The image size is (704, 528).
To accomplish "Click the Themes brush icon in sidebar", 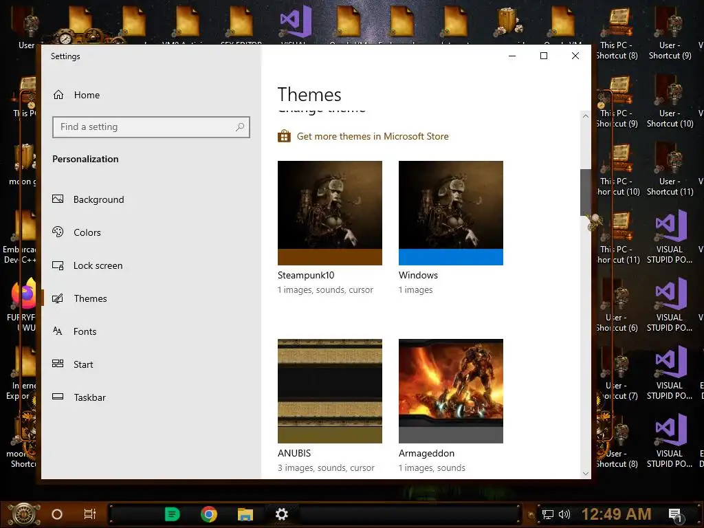I will [58, 298].
